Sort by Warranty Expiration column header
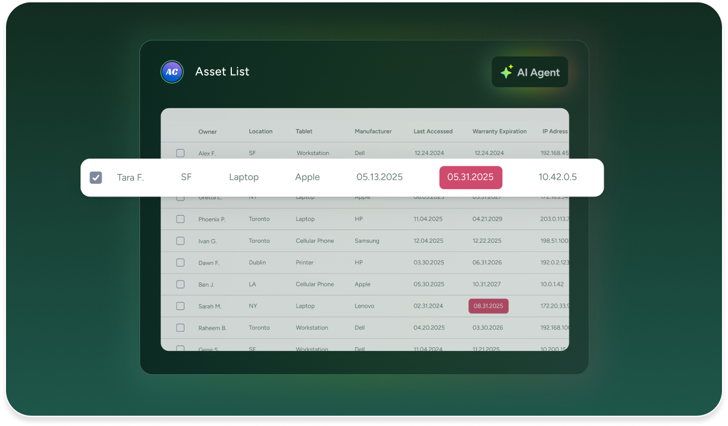Screen dimensions: 728x426 click(500, 132)
